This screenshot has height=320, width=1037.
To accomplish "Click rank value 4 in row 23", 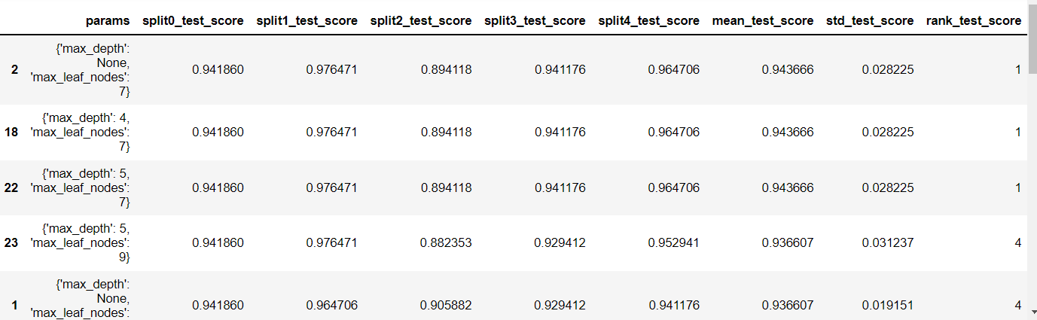I will click(1018, 243).
